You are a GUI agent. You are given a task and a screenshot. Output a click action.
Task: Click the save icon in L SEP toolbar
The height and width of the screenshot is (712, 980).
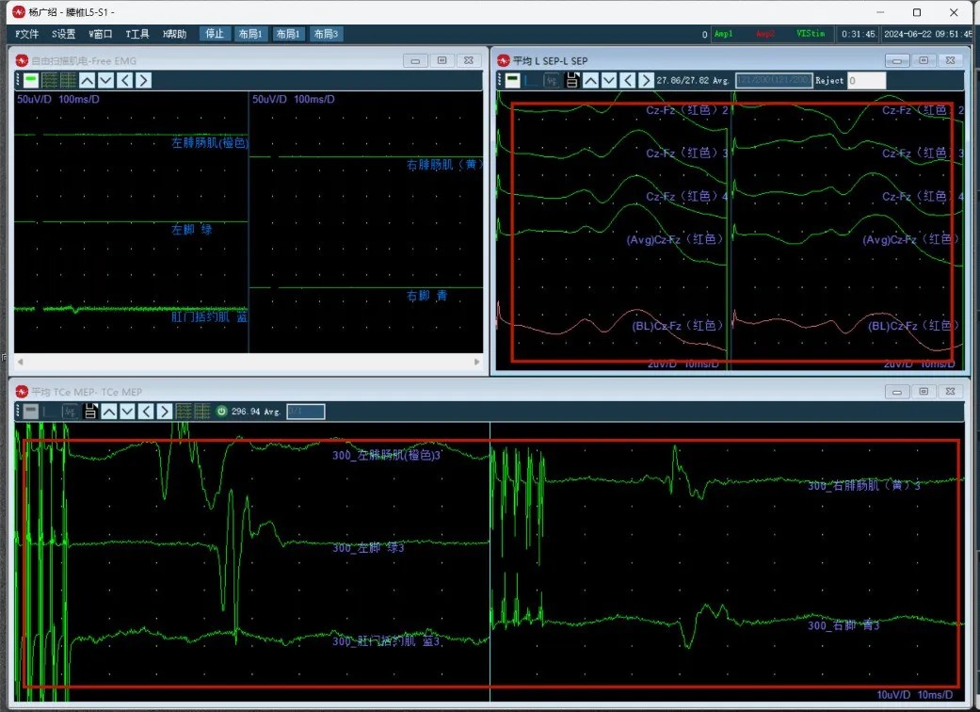571,81
